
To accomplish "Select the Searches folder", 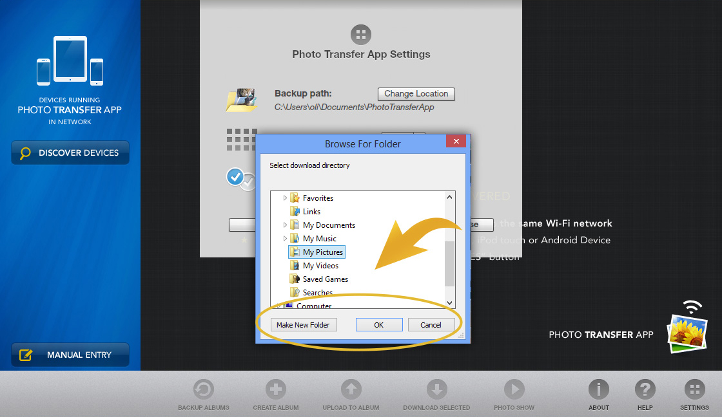I will coord(317,292).
